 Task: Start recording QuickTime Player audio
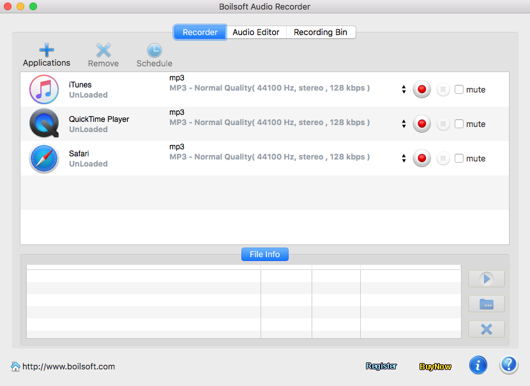422,124
